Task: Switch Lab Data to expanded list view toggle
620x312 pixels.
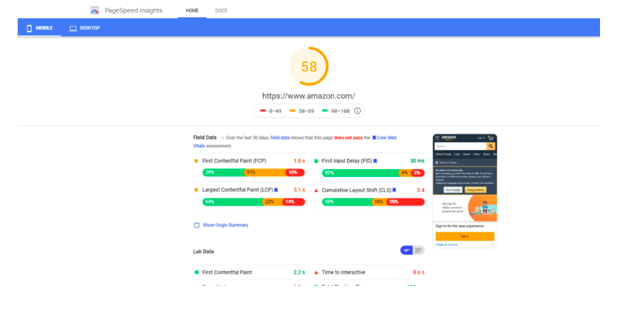Action: 418,250
